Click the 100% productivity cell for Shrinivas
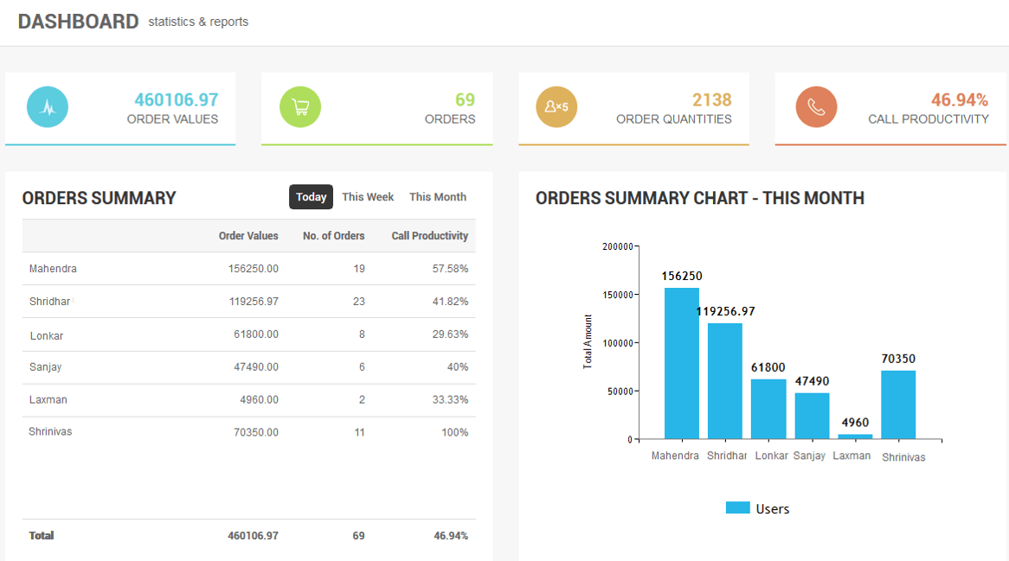 pyautogui.click(x=454, y=432)
